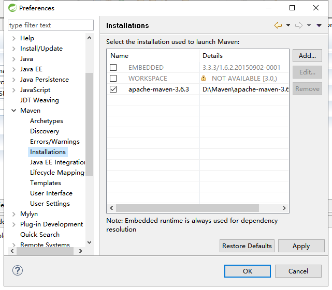The image size is (332, 290).
Task: Expand the JavaScript tree node
Action: 14,90
